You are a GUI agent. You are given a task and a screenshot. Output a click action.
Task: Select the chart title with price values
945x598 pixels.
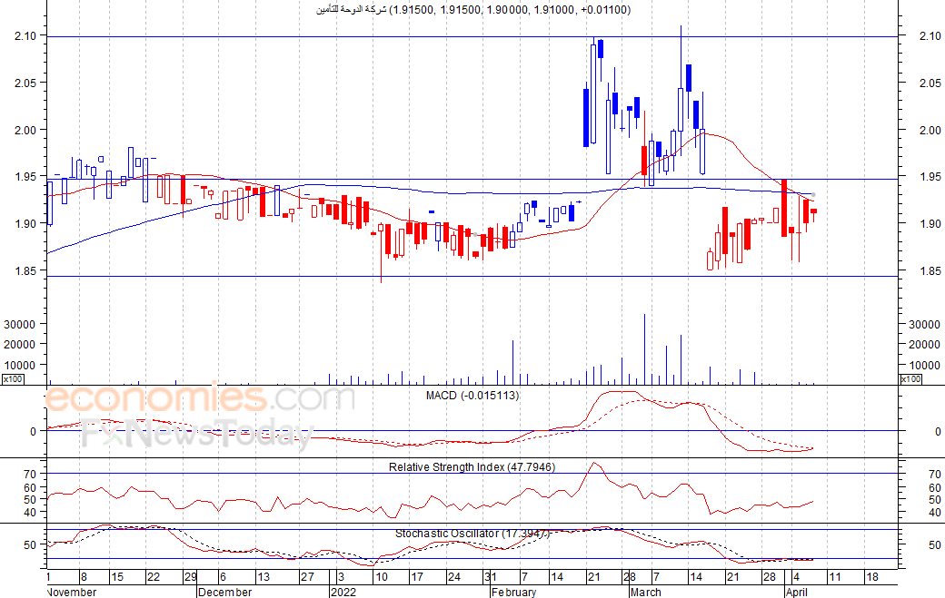[473, 10]
